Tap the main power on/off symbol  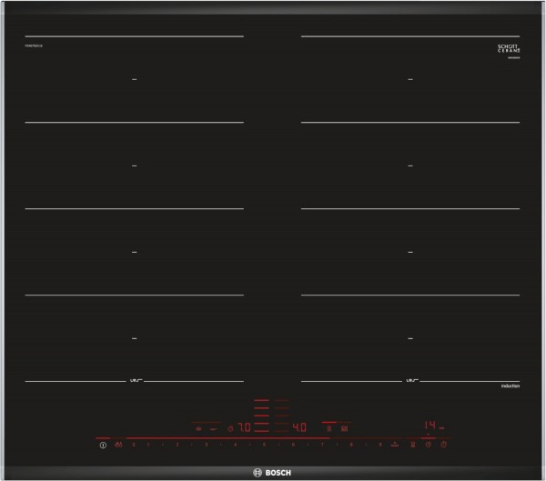click(103, 445)
